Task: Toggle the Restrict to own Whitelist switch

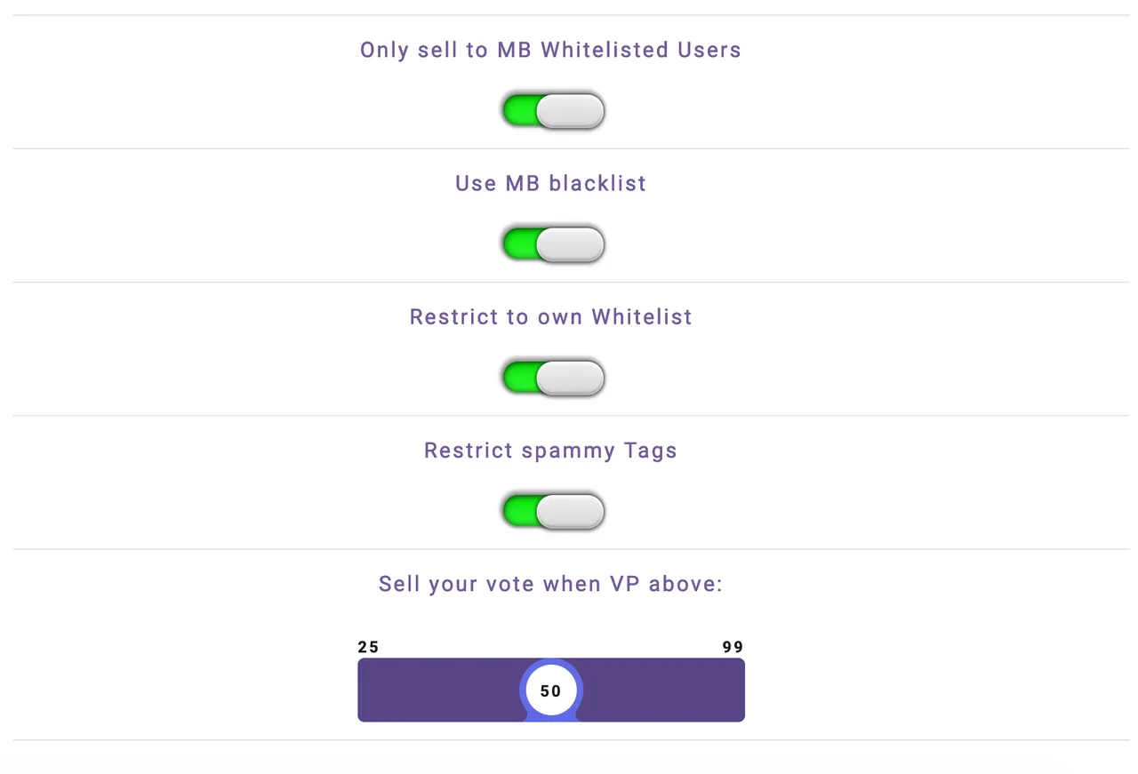Action: click(553, 378)
